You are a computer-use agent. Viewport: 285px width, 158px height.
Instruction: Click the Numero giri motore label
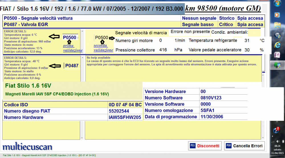(x=134, y=41)
